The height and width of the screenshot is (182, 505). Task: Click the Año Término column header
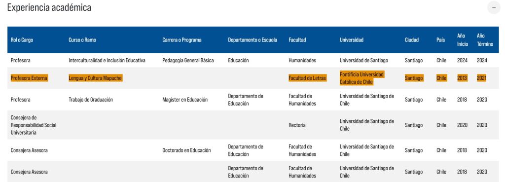[x=485, y=40]
